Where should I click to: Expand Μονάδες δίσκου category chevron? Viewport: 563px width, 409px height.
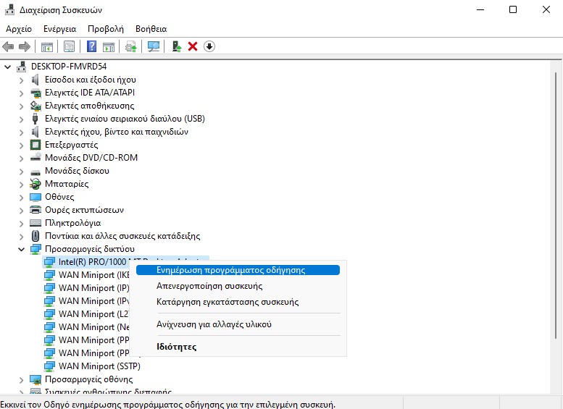click(21, 172)
